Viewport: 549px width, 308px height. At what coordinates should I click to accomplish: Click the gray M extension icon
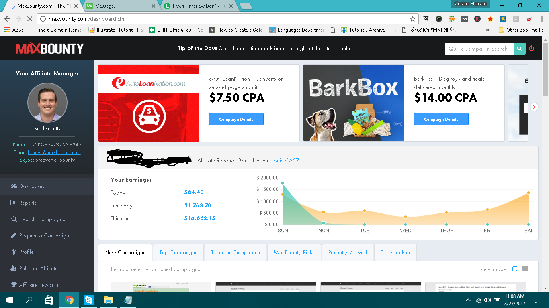[465, 19]
